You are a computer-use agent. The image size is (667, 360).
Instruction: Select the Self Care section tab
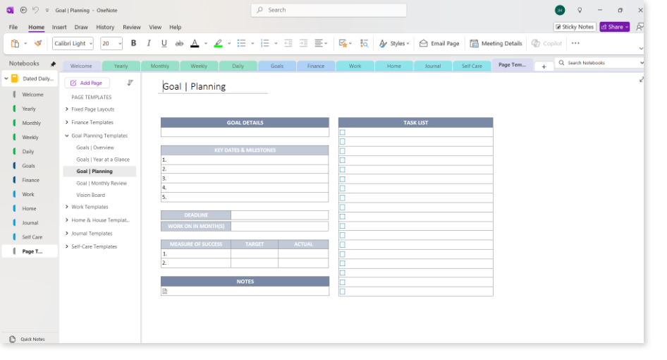472,66
